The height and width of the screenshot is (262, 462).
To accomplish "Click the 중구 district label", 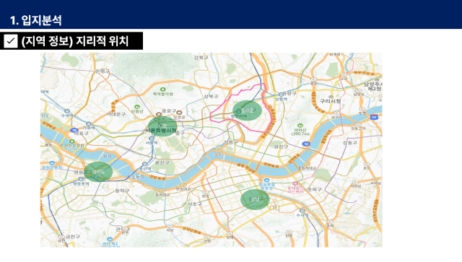I will pyautogui.click(x=180, y=133).
